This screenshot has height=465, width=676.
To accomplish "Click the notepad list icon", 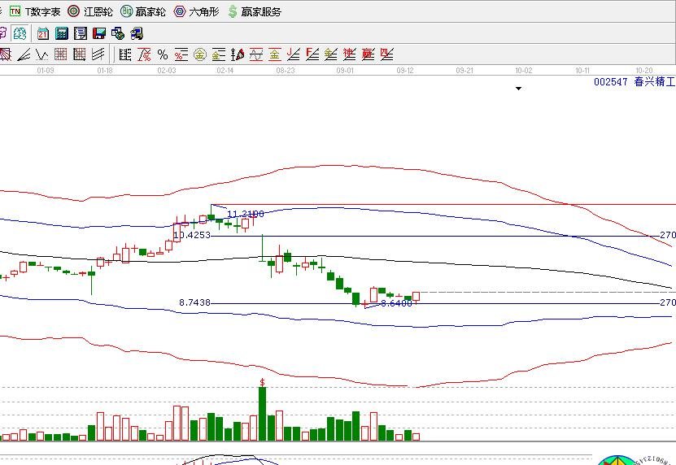I will point(81,33).
